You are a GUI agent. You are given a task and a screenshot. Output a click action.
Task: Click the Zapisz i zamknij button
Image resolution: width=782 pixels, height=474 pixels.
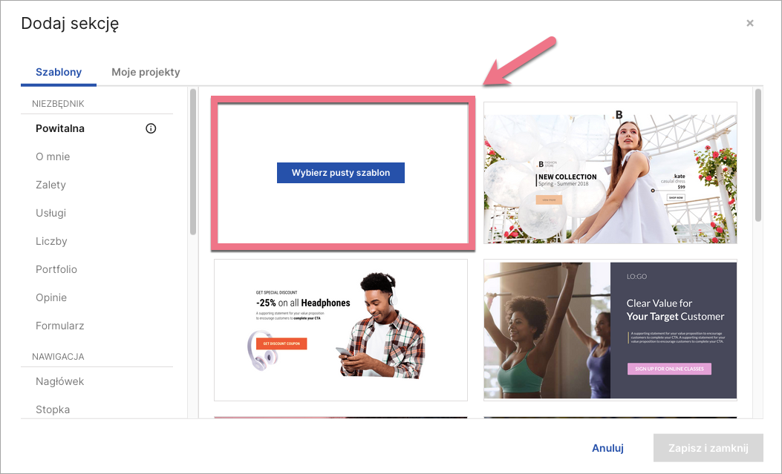pyautogui.click(x=708, y=448)
